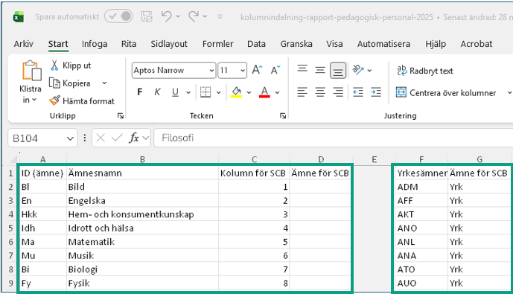Viewport: 513px width, 294px height.
Task: Toggle bold F formatting
Action: pos(140,92)
